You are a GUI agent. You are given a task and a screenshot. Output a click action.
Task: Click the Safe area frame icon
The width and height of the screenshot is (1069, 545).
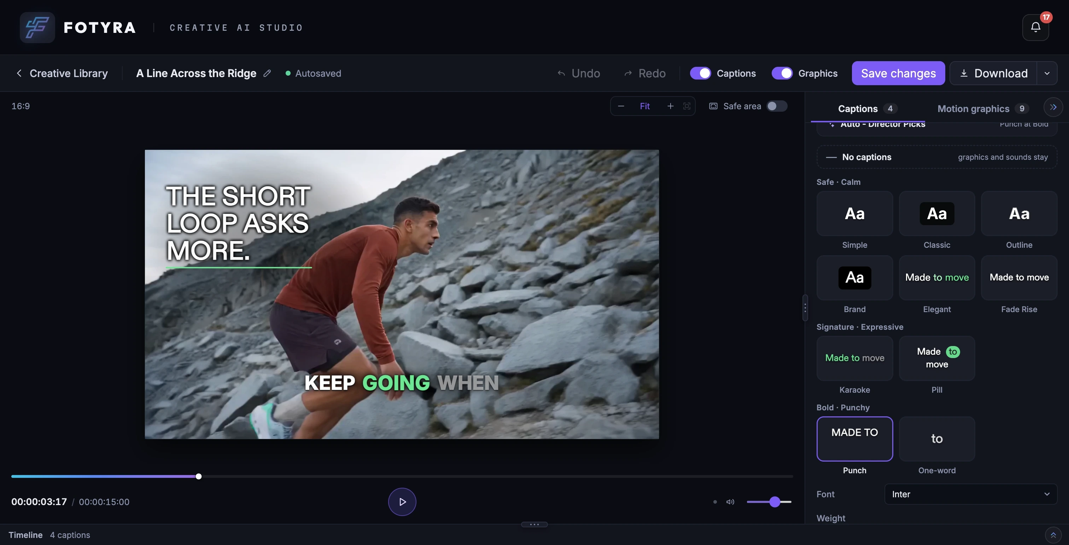coord(713,106)
